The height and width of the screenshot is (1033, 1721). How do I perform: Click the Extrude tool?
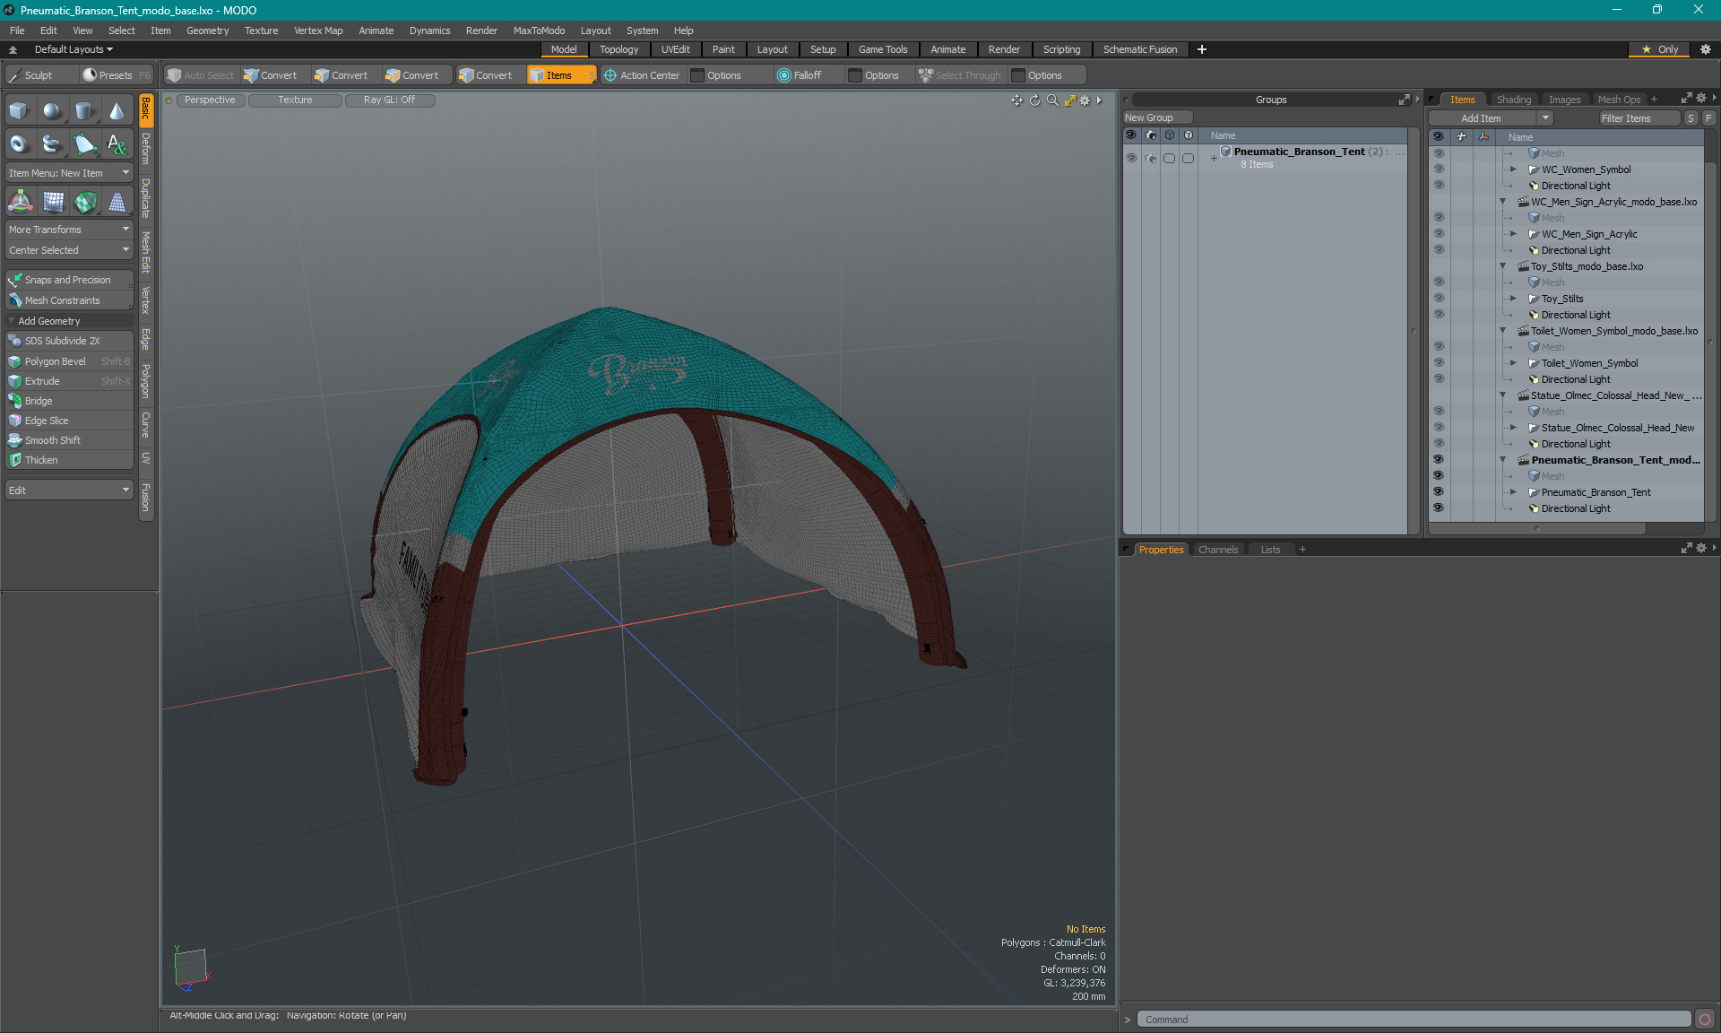point(69,381)
